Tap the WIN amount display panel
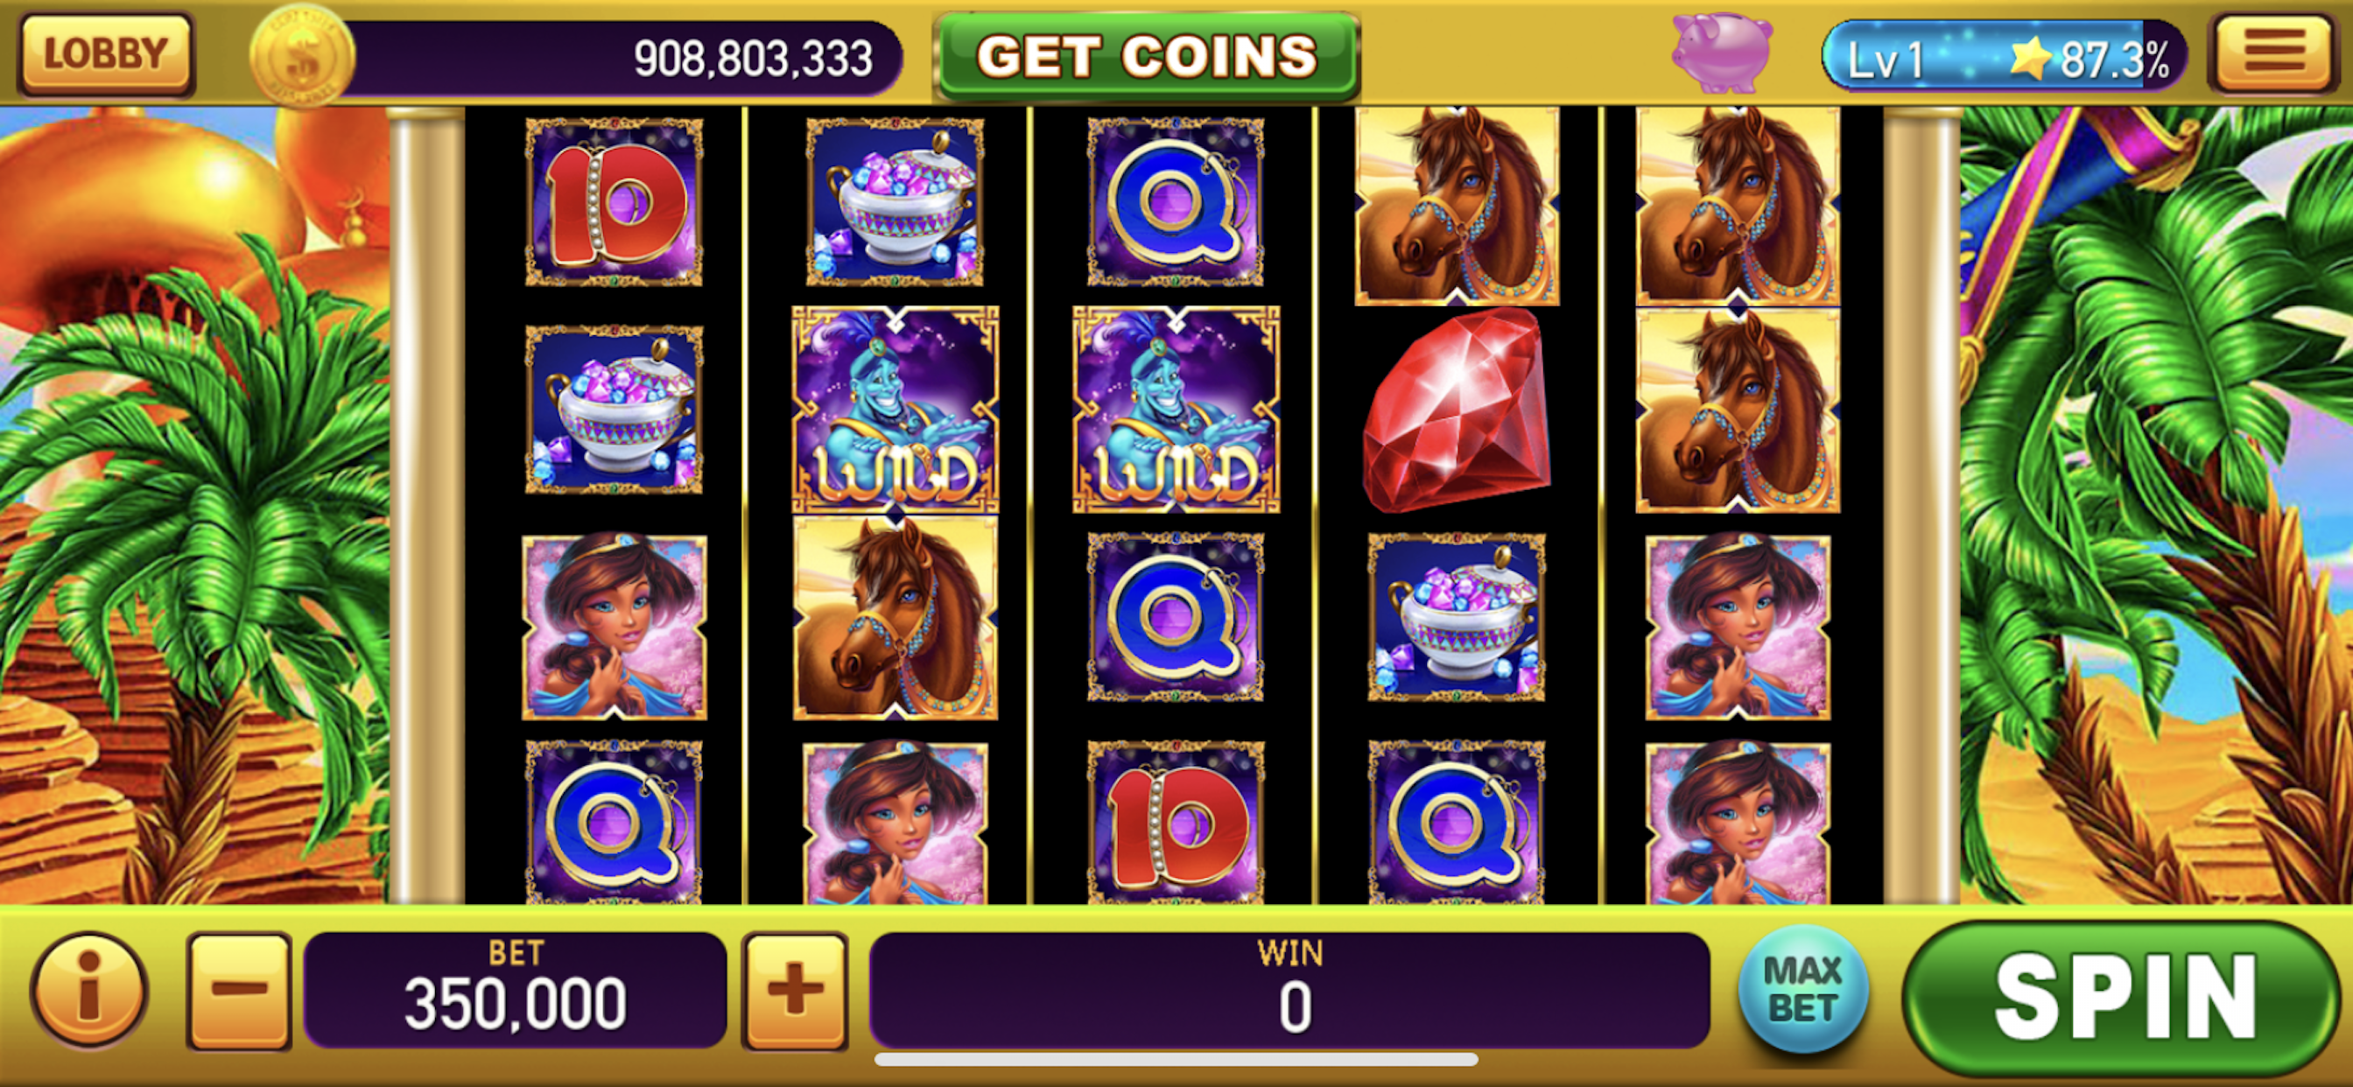 (x=1289, y=990)
